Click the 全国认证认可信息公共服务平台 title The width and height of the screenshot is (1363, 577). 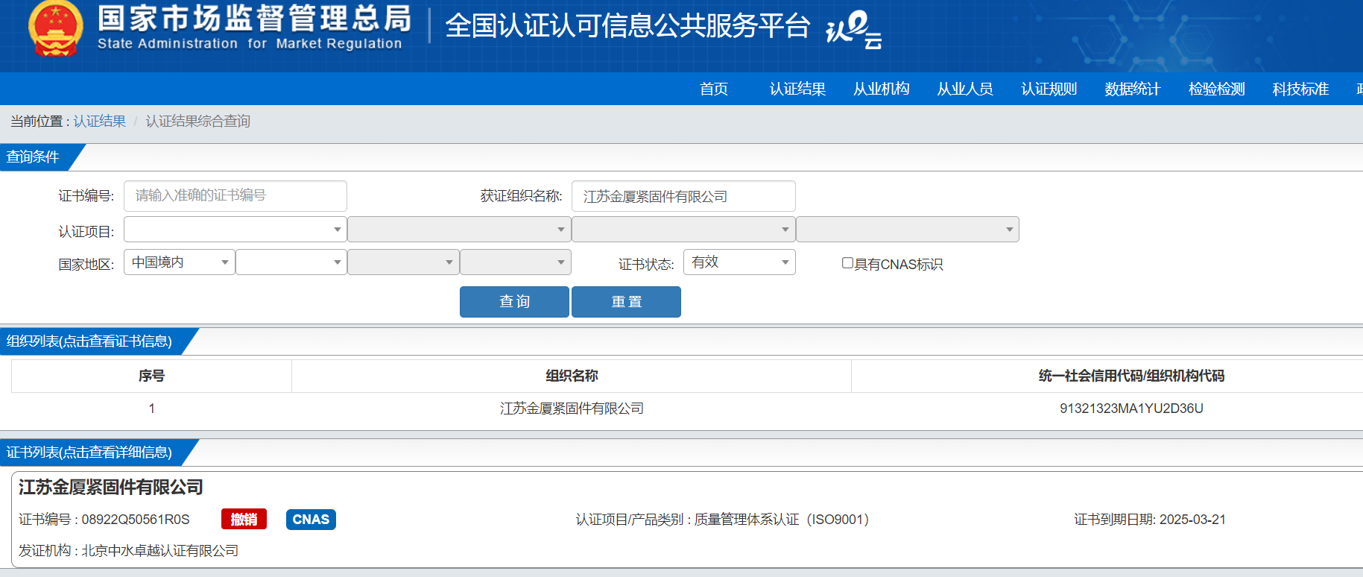627,26
